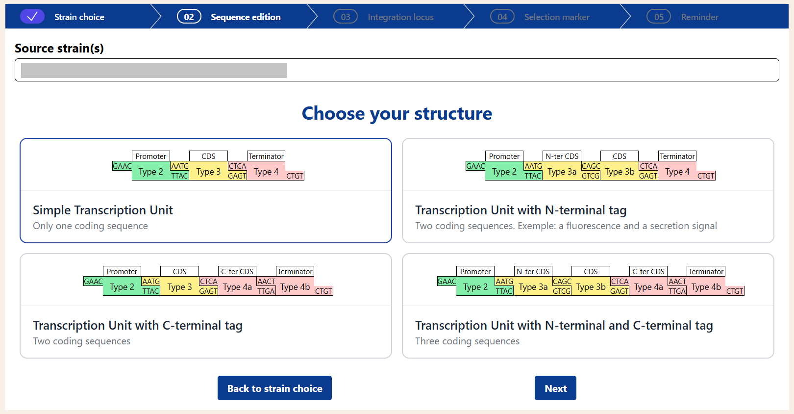Click the N-ter CDS Type 3a block
This screenshot has height=414, width=794.
tap(562, 172)
